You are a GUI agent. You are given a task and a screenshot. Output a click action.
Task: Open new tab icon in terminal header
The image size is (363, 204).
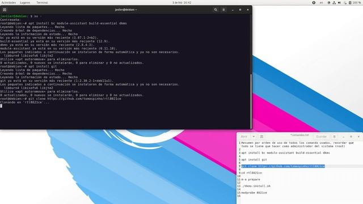[x=5, y=10]
